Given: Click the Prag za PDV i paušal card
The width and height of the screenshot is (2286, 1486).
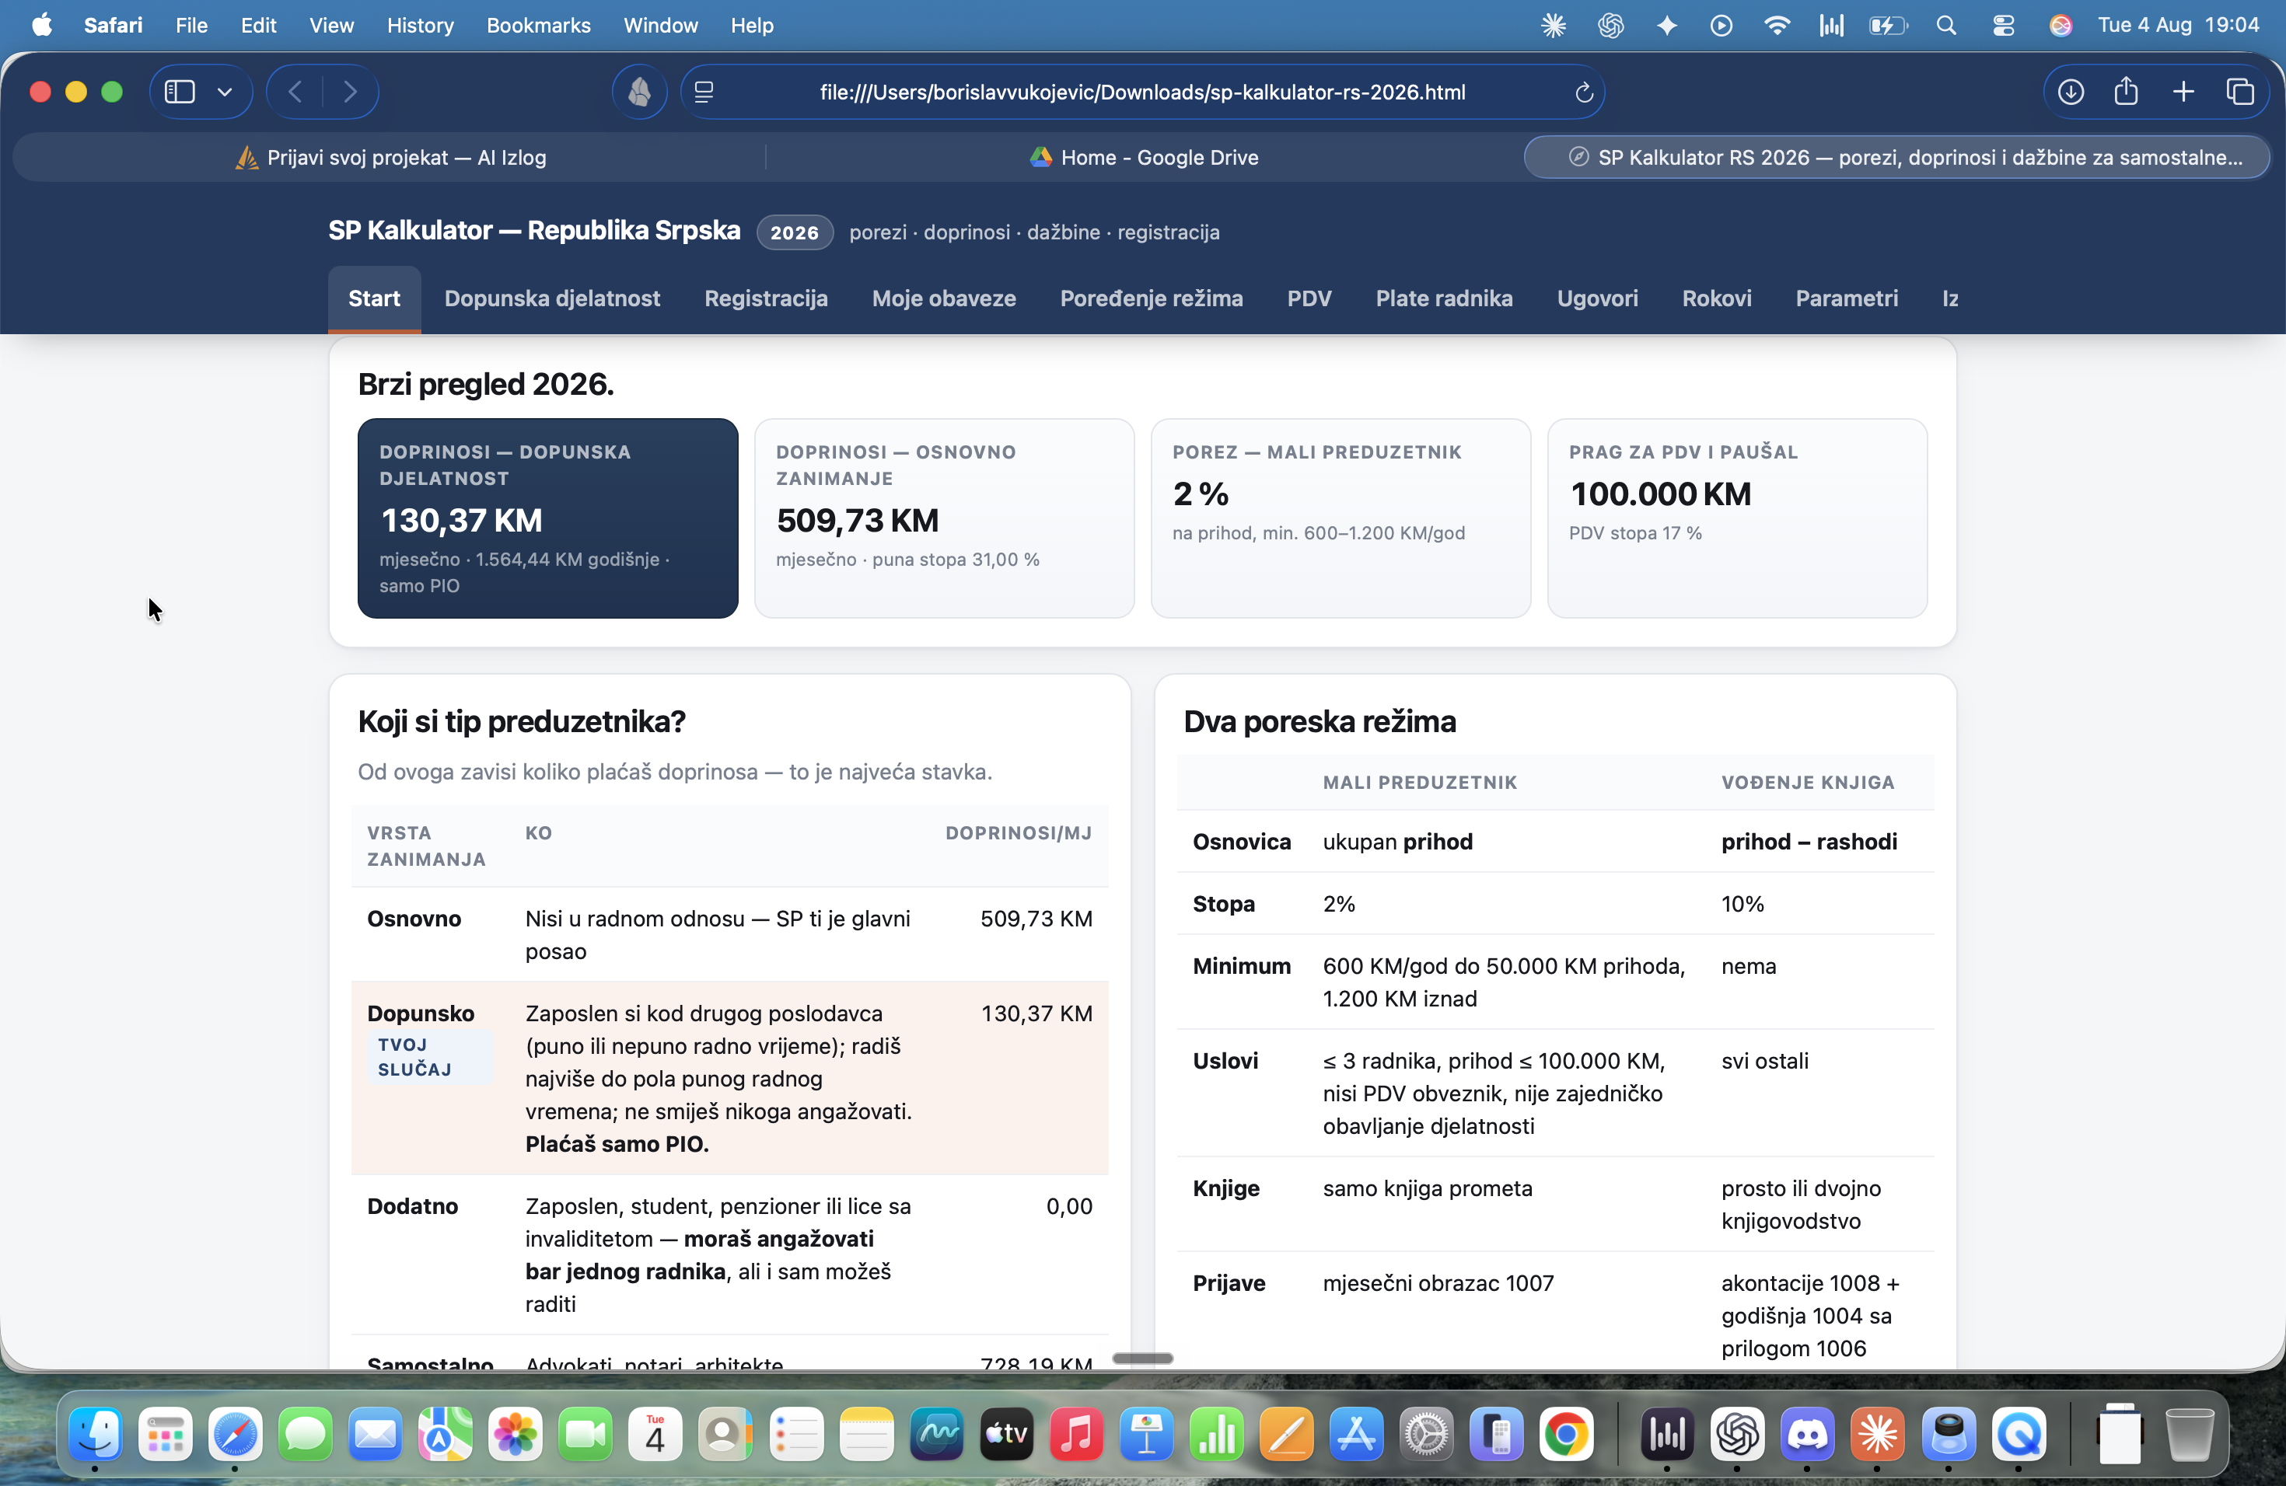Looking at the screenshot, I should coord(1738,518).
